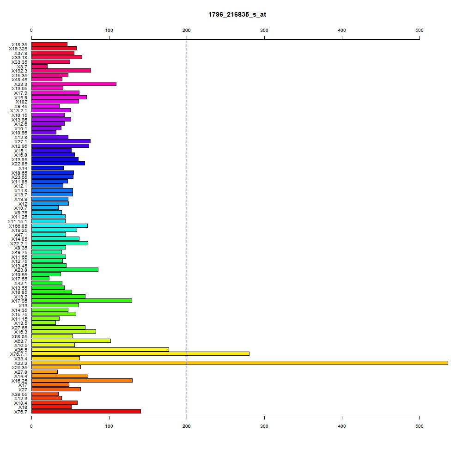
Task: Click the "X39.55" row label
Action: [19, 394]
